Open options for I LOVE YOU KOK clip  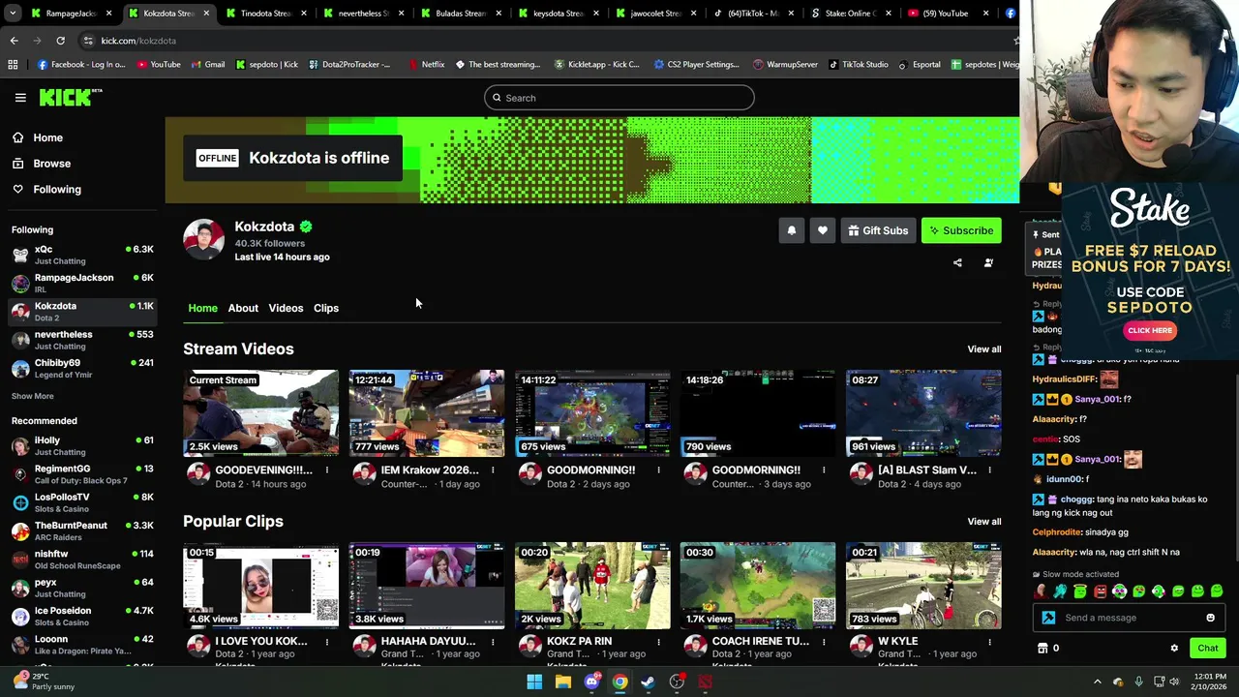coord(327,642)
